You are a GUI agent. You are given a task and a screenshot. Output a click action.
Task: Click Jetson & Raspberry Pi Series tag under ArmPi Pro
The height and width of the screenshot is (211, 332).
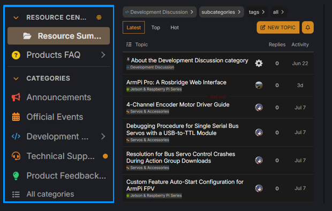[154, 89]
